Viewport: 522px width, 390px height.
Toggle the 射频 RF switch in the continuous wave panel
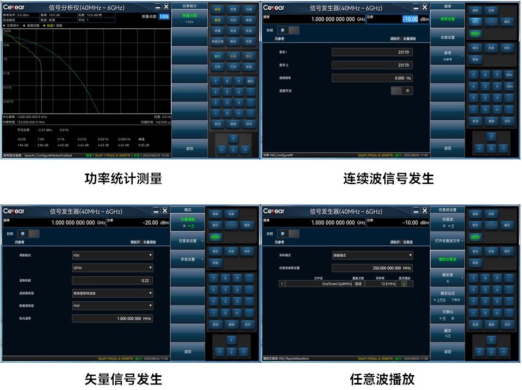point(288,30)
